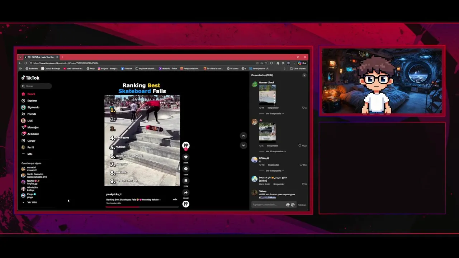Open ROMA_46's profile avatar
The width and height of the screenshot is (459, 258).
(x=254, y=160)
